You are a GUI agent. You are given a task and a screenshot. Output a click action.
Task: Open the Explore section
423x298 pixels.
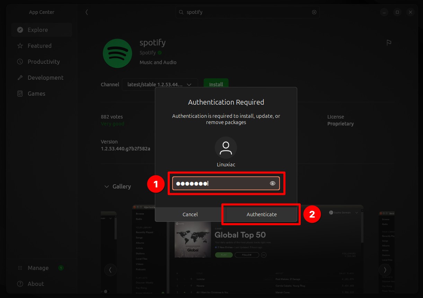42,30
